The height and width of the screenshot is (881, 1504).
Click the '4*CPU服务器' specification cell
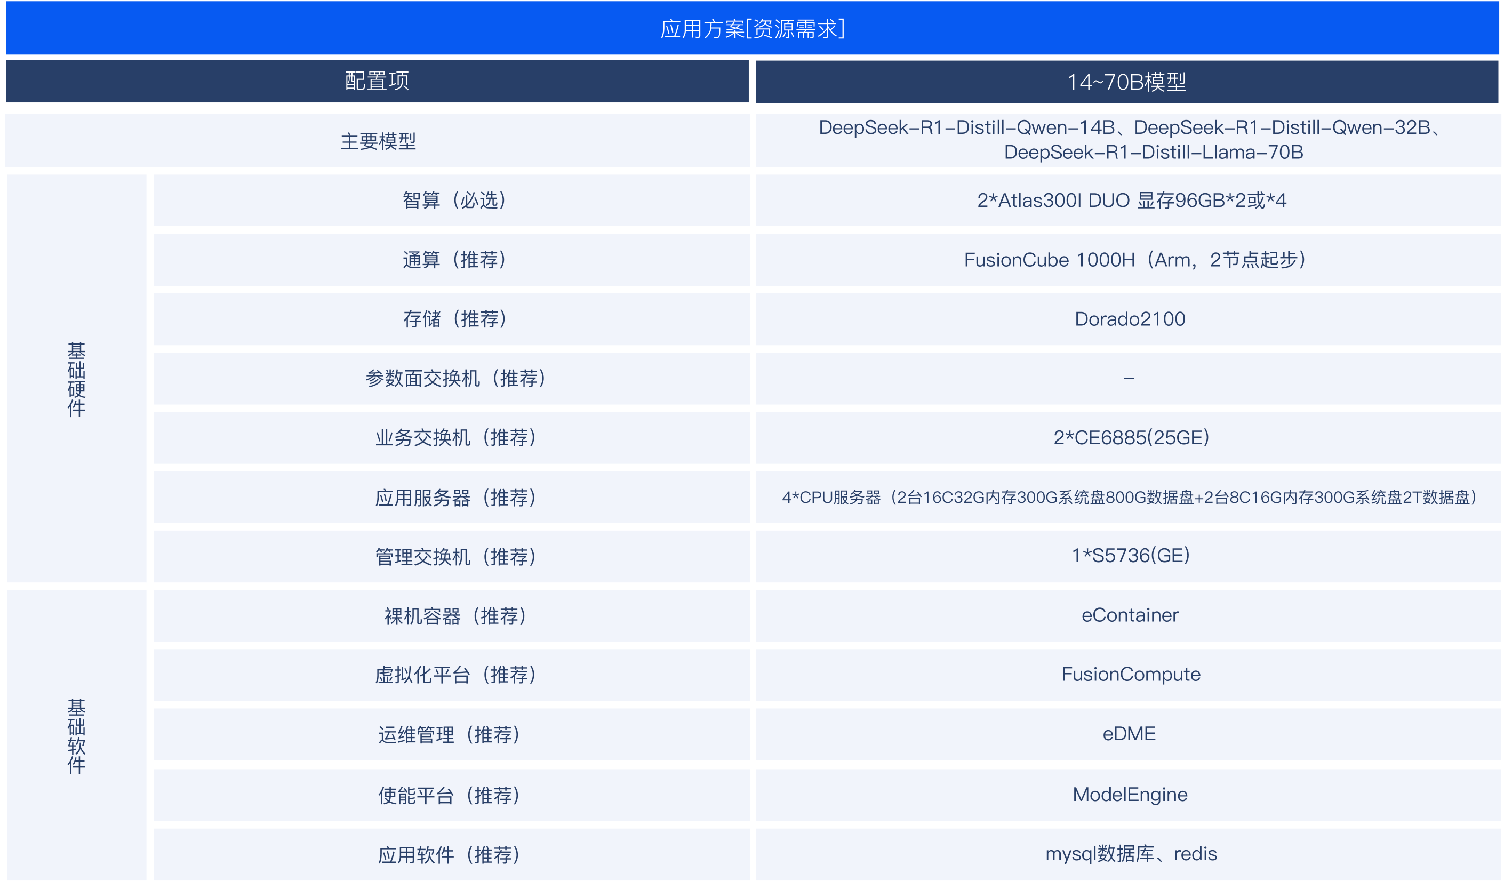tap(1128, 497)
